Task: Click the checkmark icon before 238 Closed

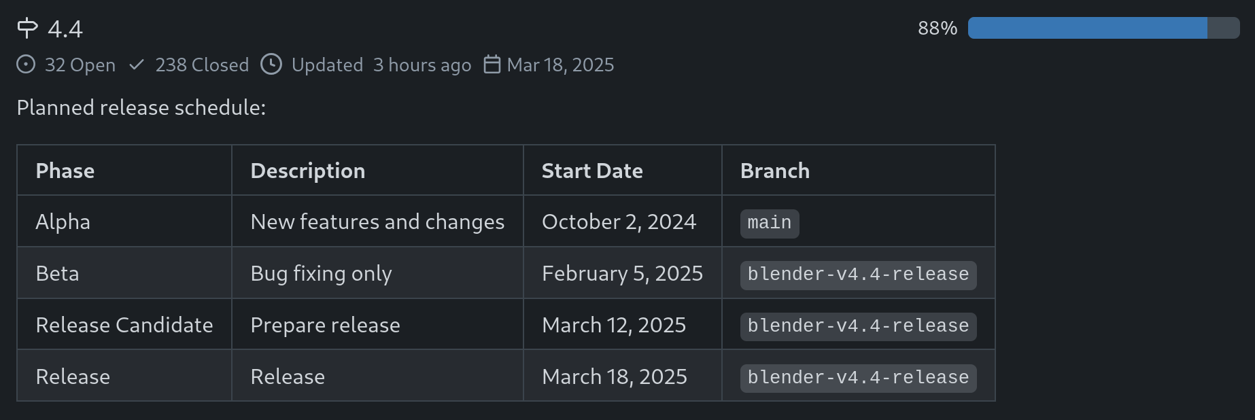Action: (137, 65)
